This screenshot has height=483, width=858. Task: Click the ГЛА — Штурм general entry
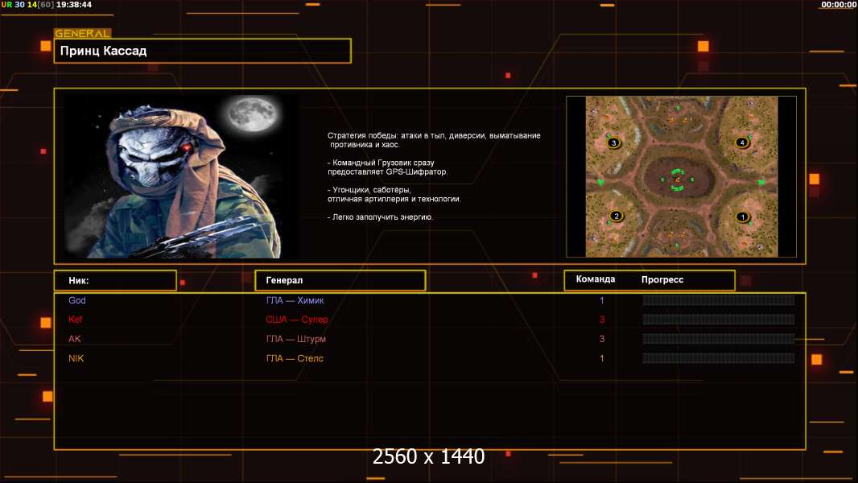click(x=296, y=339)
